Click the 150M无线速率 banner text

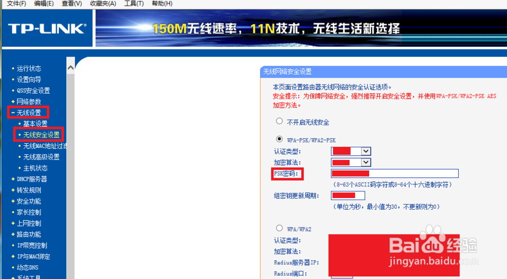(x=195, y=29)
